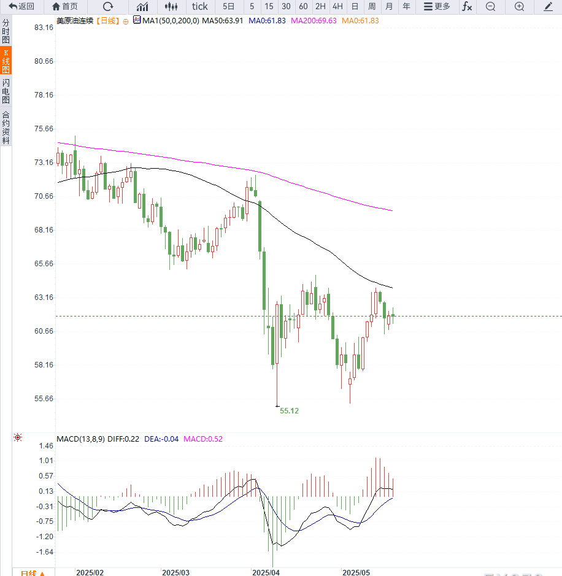
Task: Select the candlestick chart type icon
Action: (172, 7)
